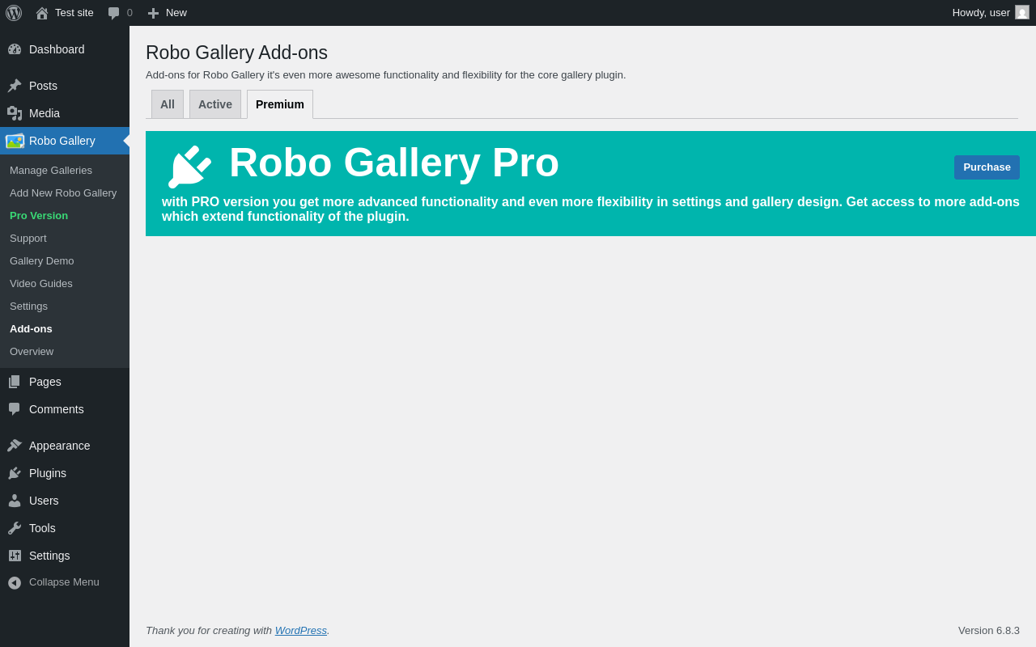This screenshot has height=647, width=1036.
Task: Click the comments bubble icon in admin bar
Action: 114,13
